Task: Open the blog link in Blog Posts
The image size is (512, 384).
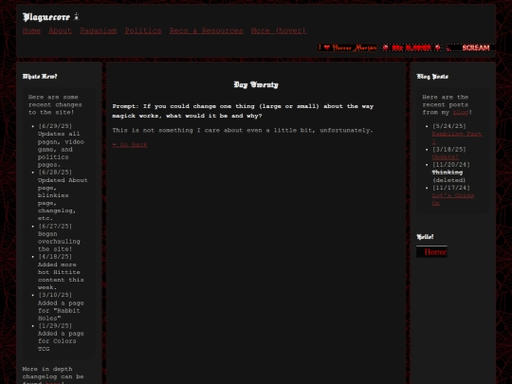Action: click(x=461, y=112)
